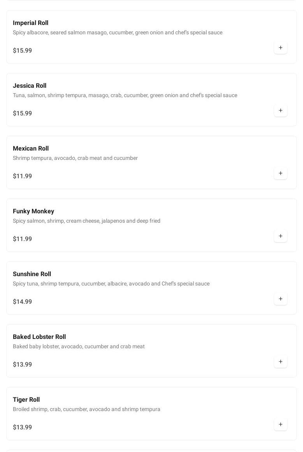Select the Mexican Roll menu title
The height and width of the screenshot is (452, 303).
coord(31,149)
